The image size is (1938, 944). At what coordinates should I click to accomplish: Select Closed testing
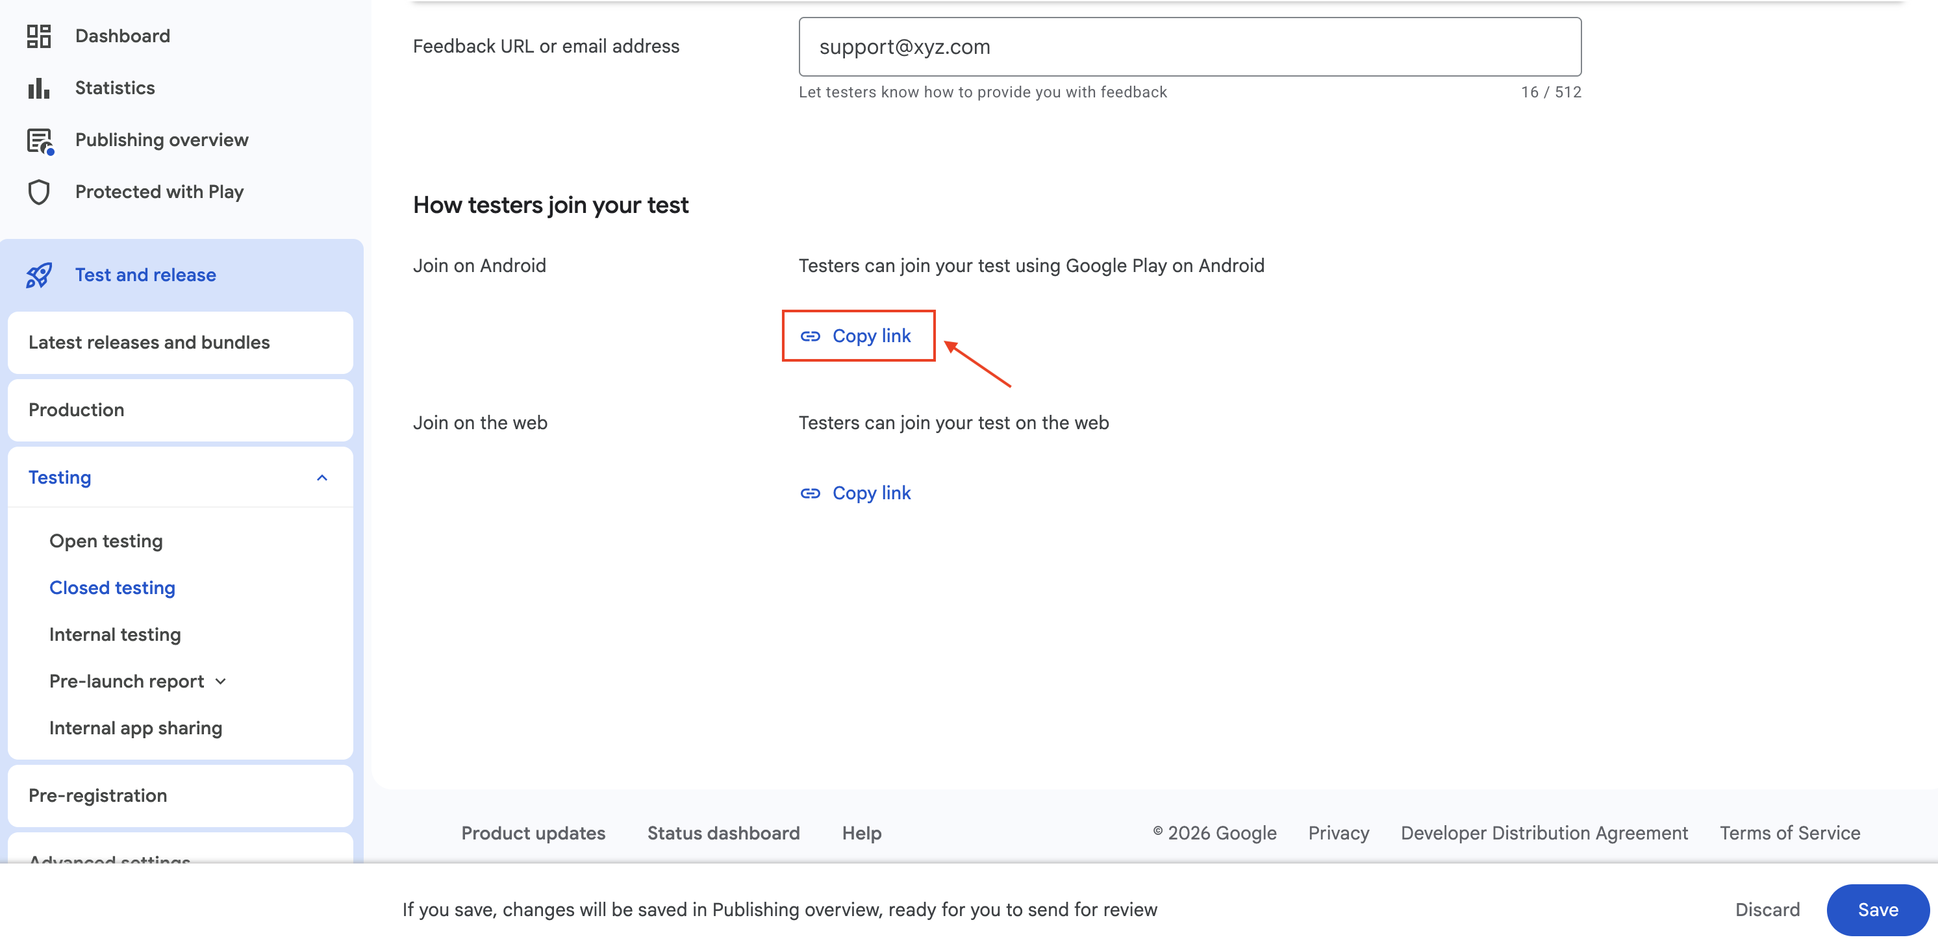112,588
